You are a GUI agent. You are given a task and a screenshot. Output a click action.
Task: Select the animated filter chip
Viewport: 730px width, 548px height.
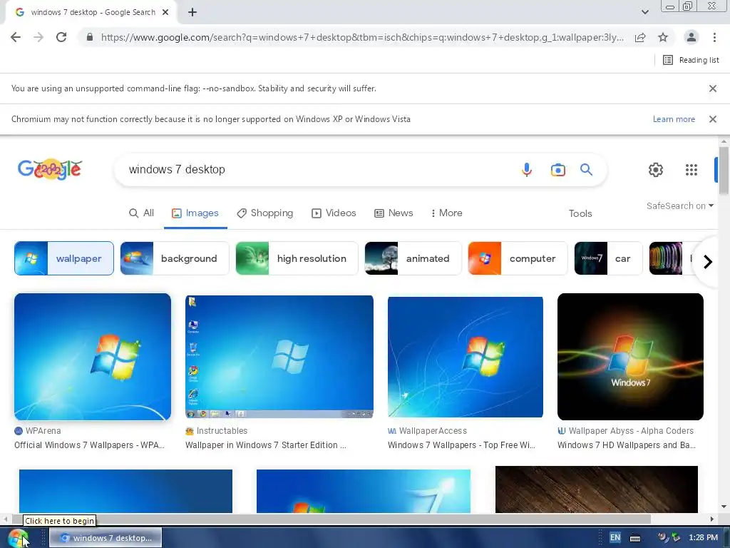(x=413, y=258)
